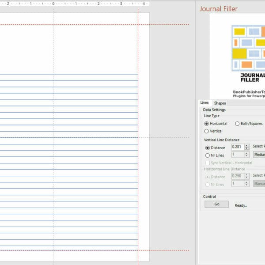This screenshot has width=265, height=265.
Task: Select the Horizontal line type
Action: pos(207,124)
